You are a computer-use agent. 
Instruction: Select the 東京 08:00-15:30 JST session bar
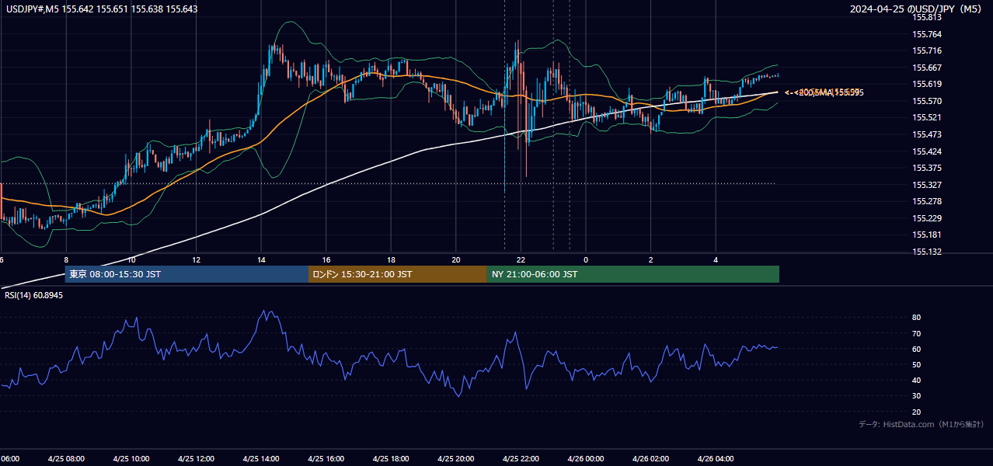point(186,274)
